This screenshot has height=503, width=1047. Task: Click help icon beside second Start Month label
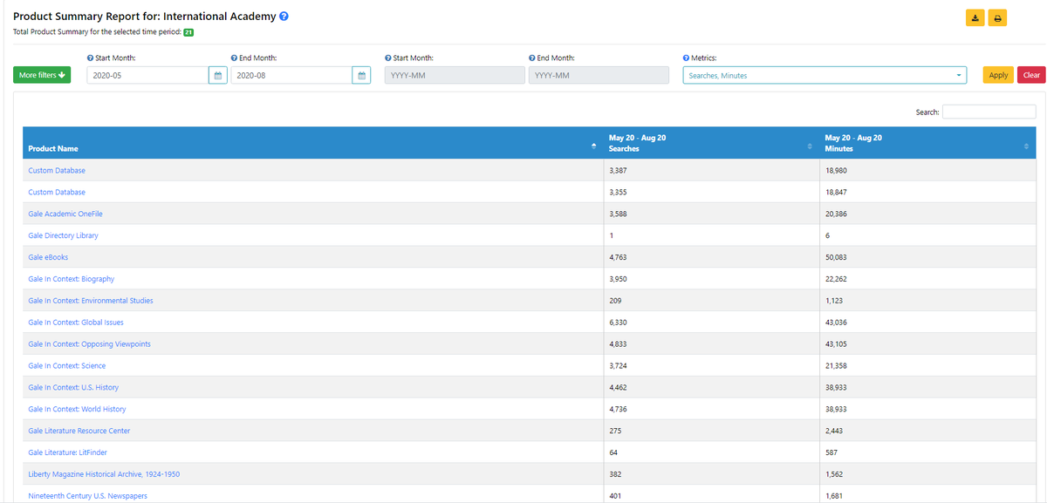click(x=388, y=58)
